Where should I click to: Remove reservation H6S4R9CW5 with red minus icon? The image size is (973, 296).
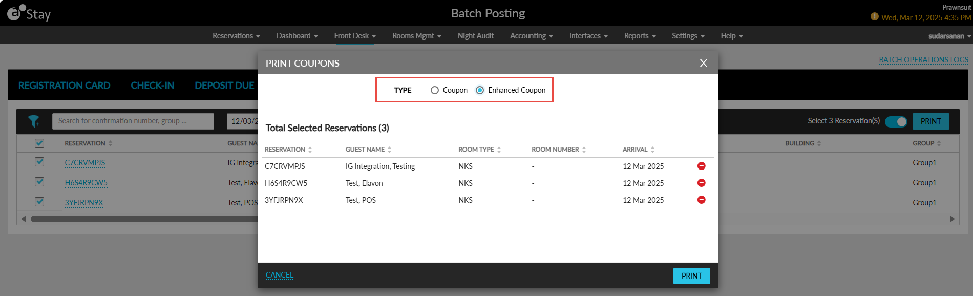point(702,183)
